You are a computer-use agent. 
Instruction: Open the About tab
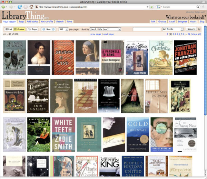[193, 21]
